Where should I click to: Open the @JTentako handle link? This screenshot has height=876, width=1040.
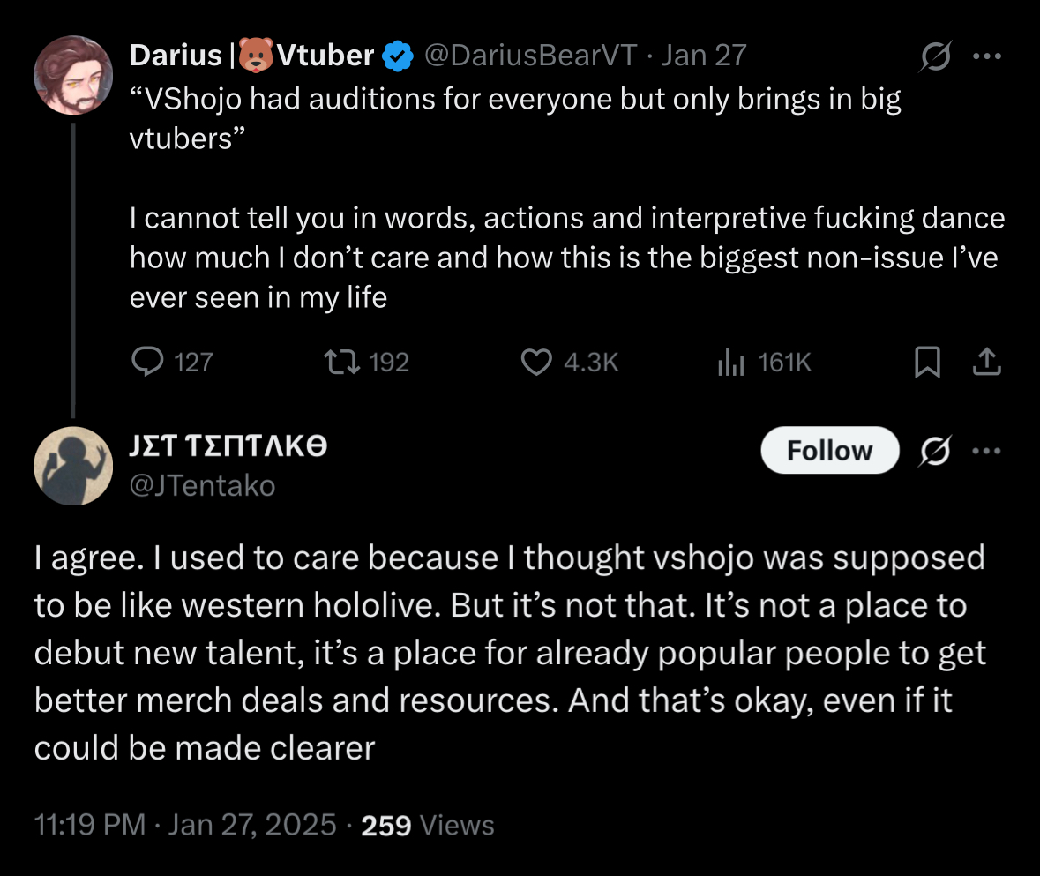pyautogui.click(x=202, y=484)
